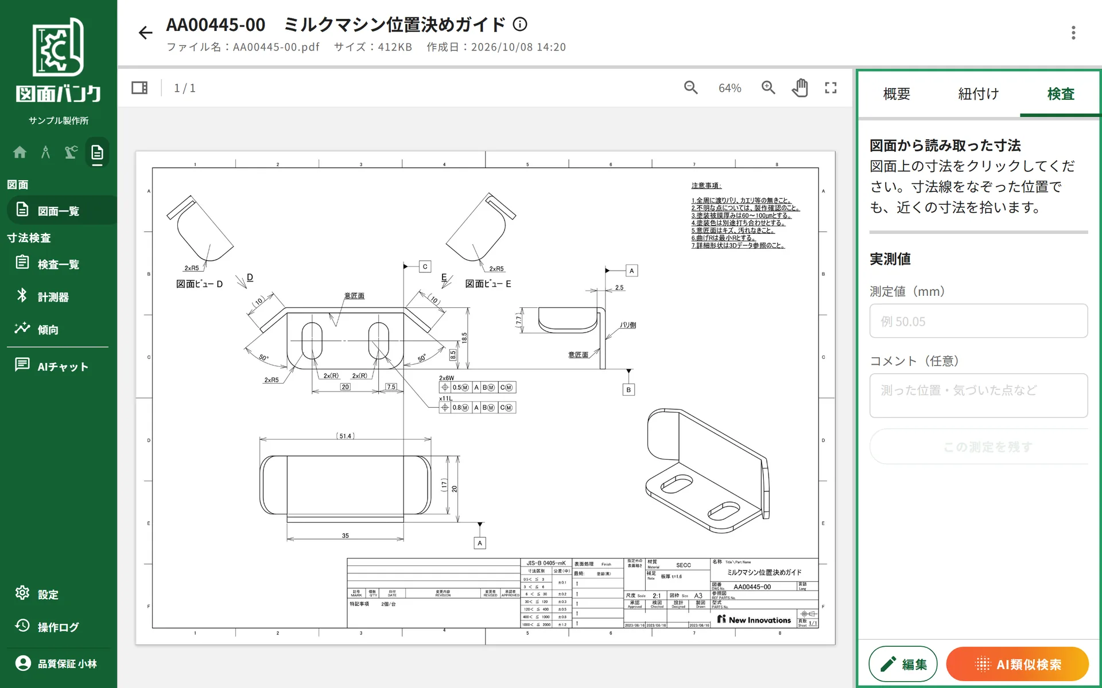Click the 2x6W hole callout
The image size is (1102, 688).
click(447, 378)
